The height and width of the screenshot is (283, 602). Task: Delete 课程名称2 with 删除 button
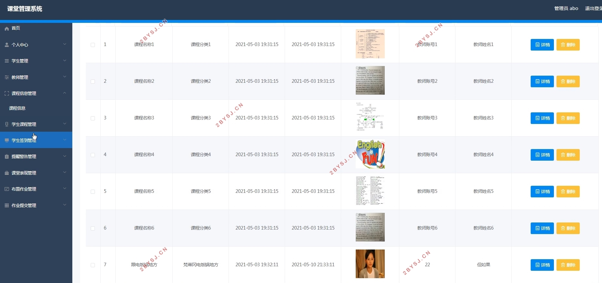tap(568, 81)
